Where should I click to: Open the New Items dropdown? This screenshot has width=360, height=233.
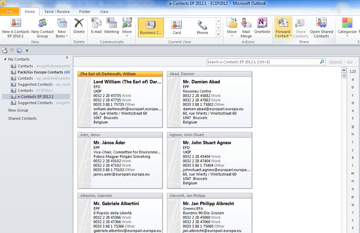pyautogui.click(x=62, y=28)
